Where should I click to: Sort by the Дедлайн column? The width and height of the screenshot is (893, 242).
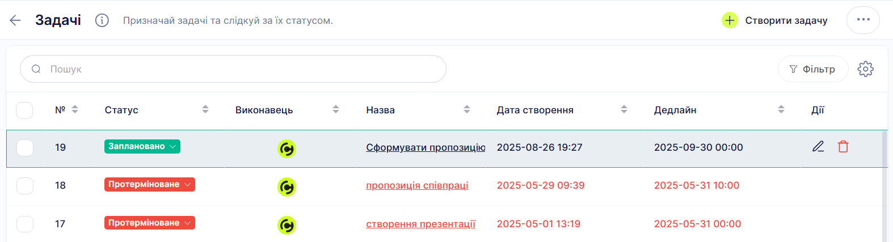781,109
